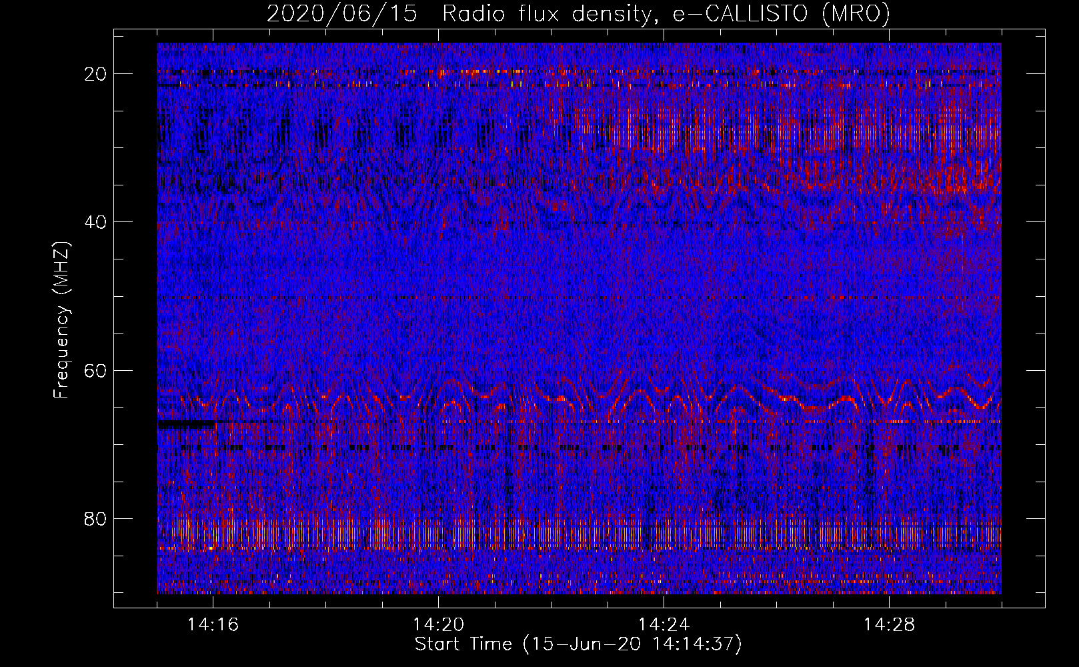Click the 80 MHz frequency tick label
Screen dimensions: 1079x667
(x=95, y=518)
